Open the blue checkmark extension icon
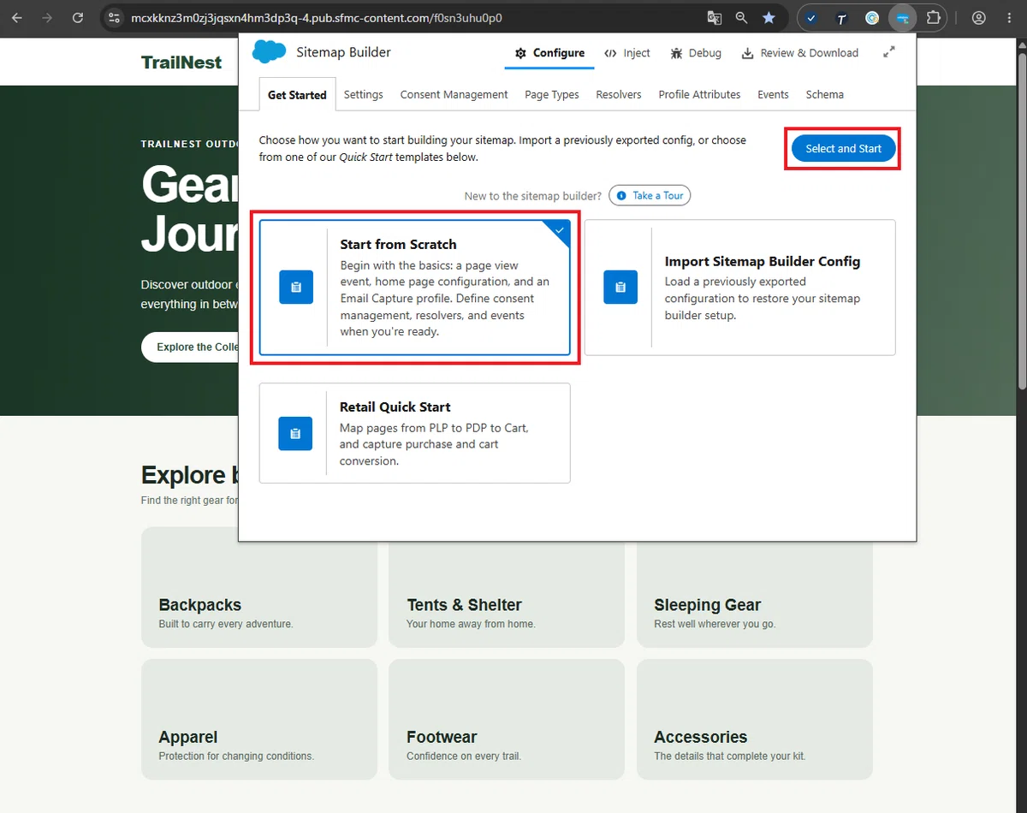 [811, 18]
